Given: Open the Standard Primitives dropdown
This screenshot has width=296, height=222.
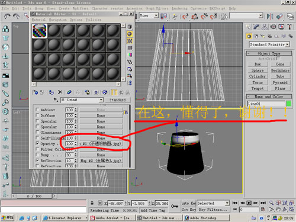Looking at the screenshot, I should click(x=269, y=44).
